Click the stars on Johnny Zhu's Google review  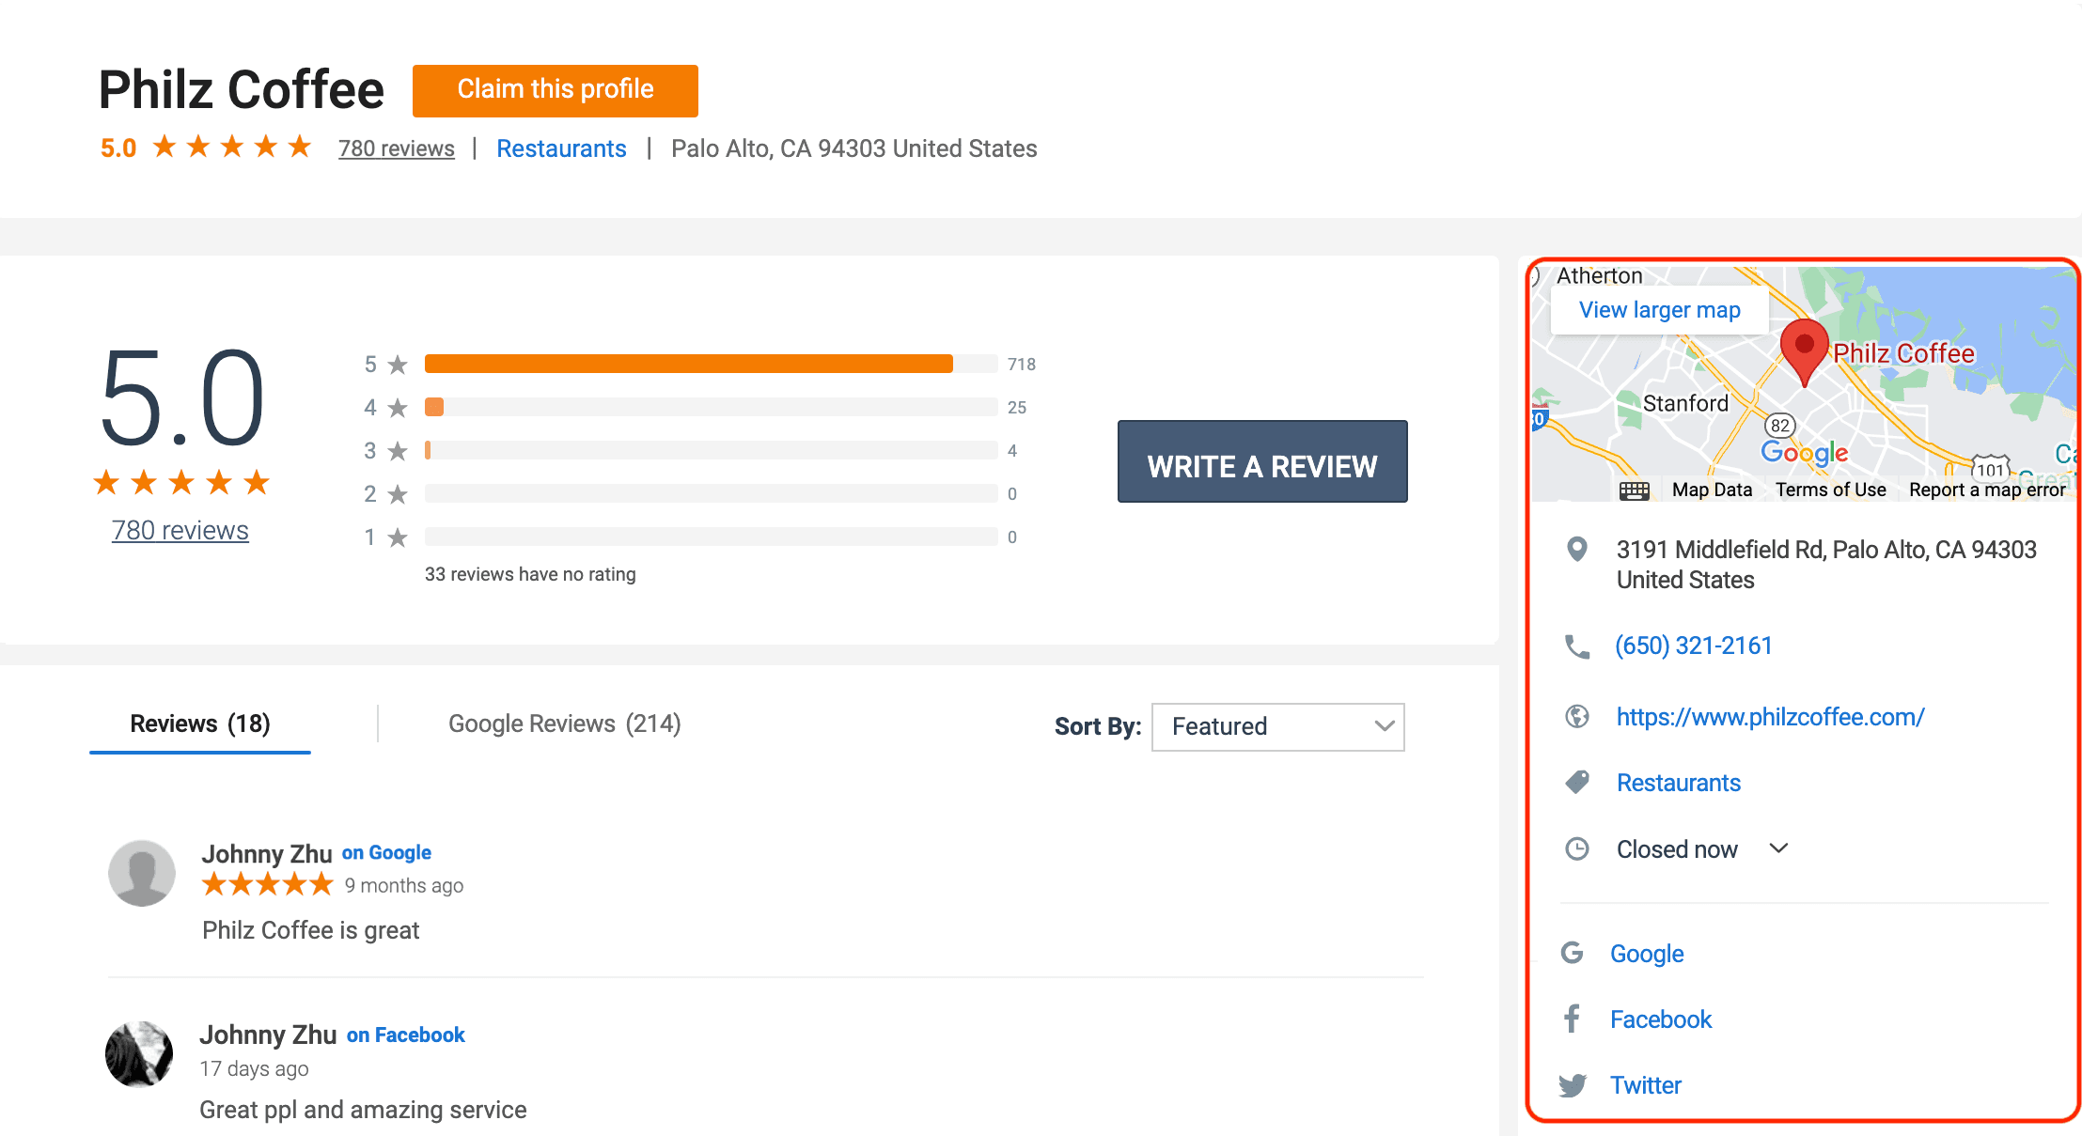click(x=268, y=884)
